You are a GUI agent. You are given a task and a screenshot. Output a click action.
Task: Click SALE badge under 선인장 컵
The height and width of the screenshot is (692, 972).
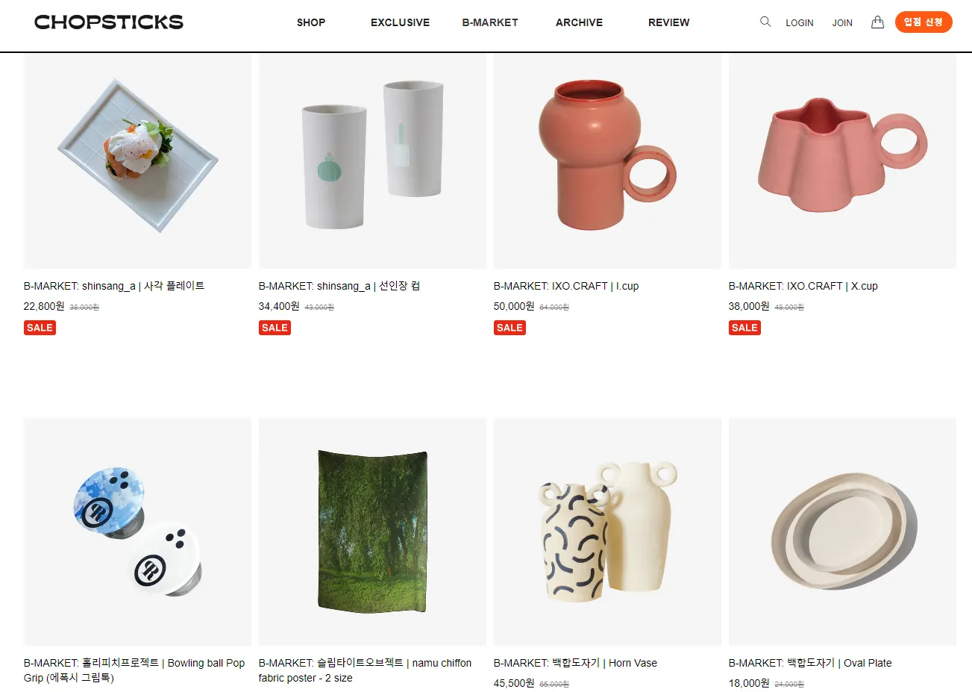click(275, 328)
